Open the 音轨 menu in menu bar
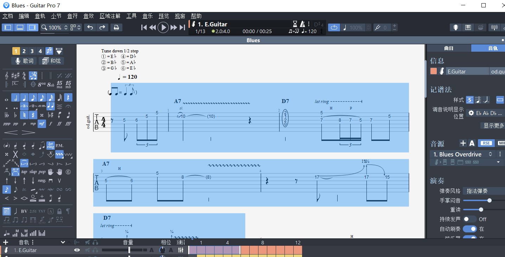 click(40, 16)
